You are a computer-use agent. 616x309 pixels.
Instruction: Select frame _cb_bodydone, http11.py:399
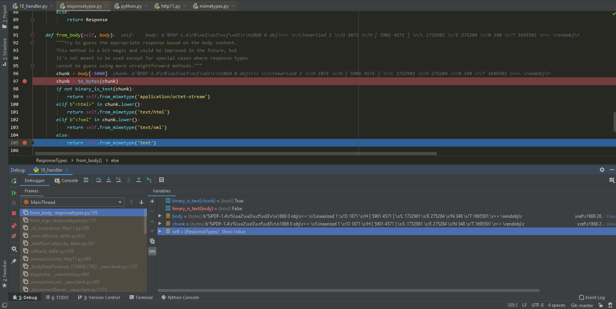pyautogui.click(x=83, y=228)
